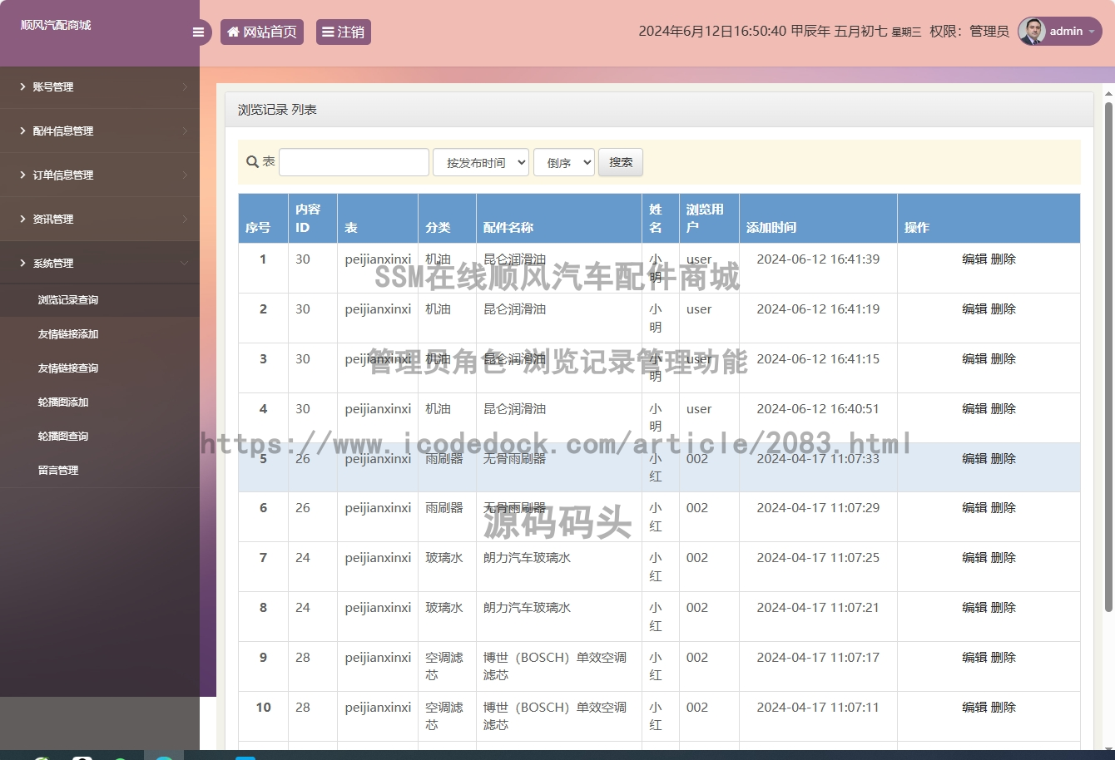Click 编辑 in row 6
This screenshot has height=760, width=1115.
point(974,508)
